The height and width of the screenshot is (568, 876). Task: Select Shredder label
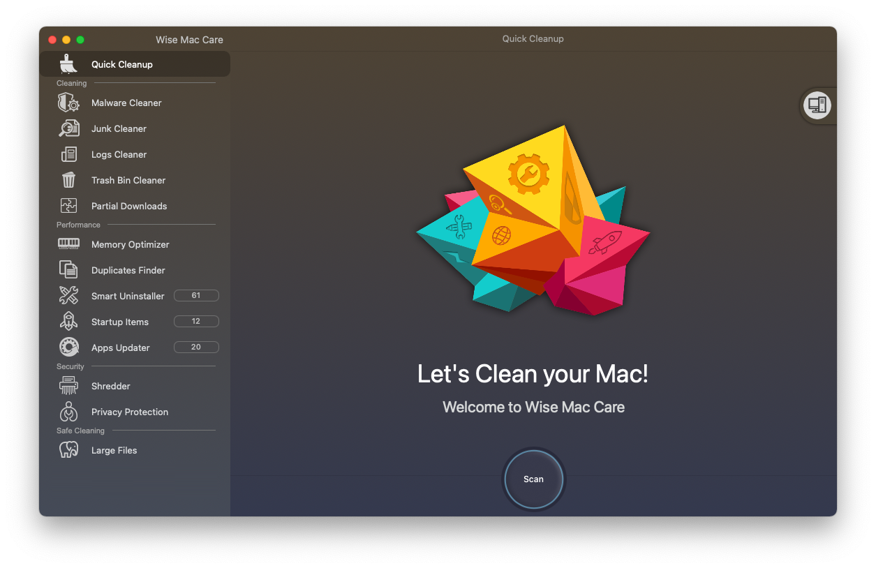coord(111,386)
